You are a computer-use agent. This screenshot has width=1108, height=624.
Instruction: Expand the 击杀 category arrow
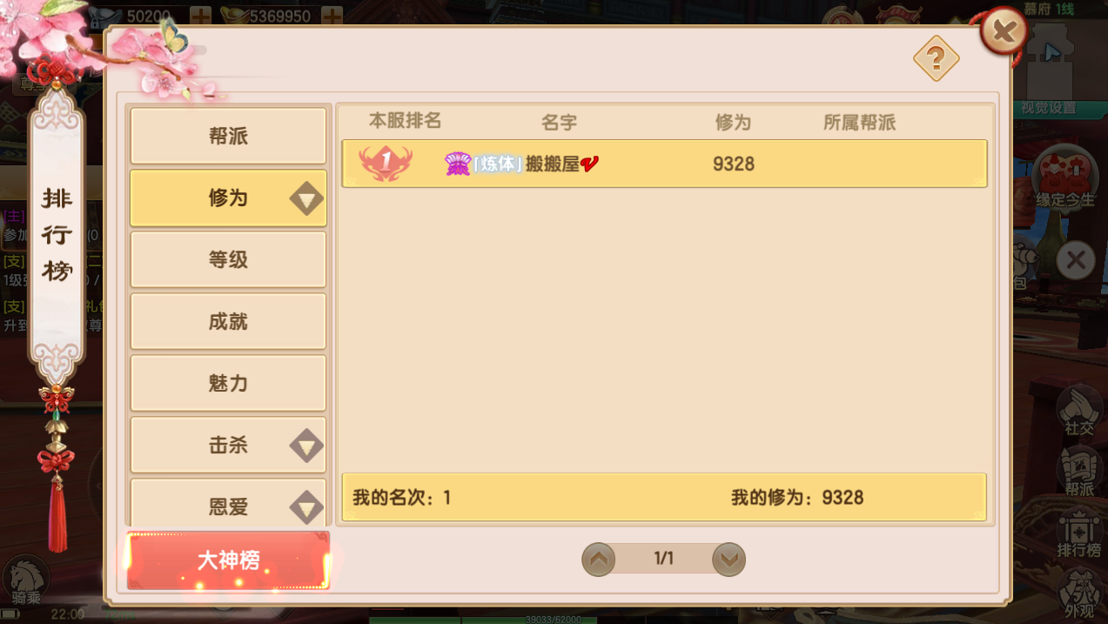[306, 446]
